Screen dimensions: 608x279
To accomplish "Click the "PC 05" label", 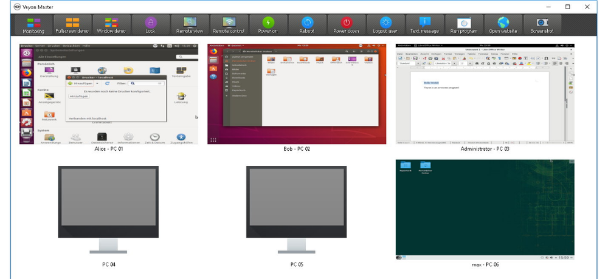I will pos(297,264).
